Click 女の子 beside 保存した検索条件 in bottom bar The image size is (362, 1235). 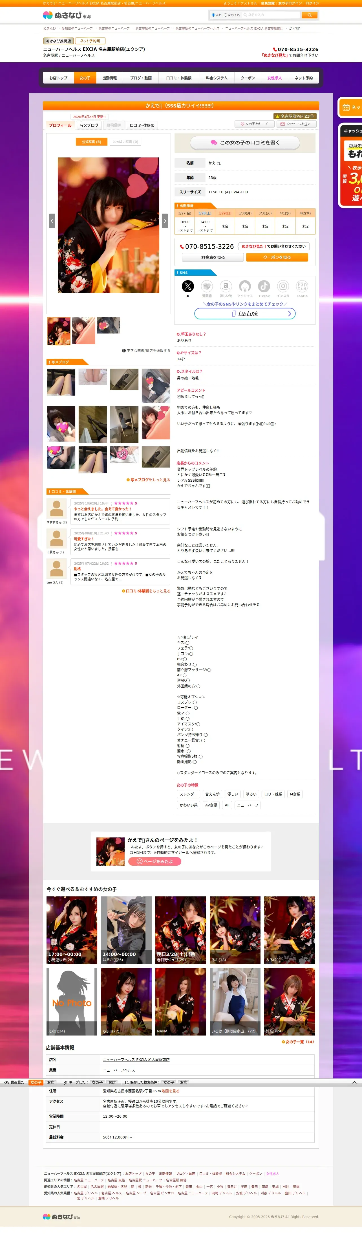pyautogui.click(x=169, y=1083)
